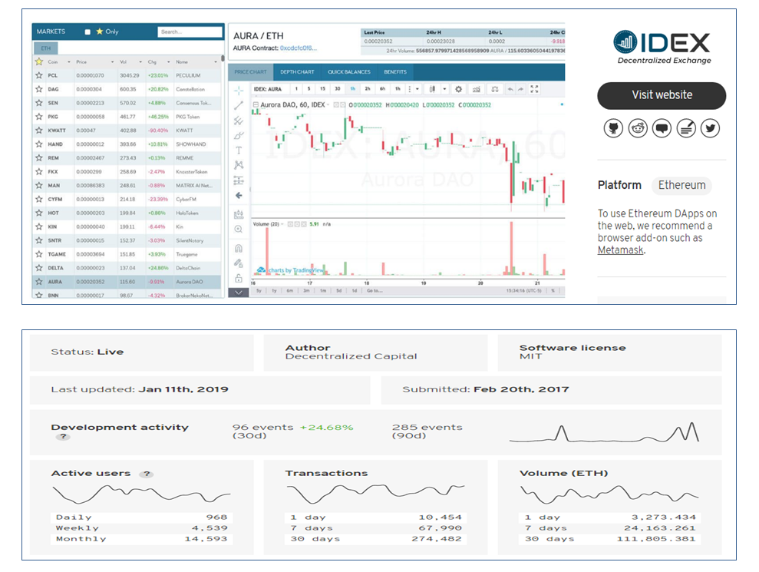Click in the markets Search field
The image size is (759, 572).
click(x=190, y=32)
